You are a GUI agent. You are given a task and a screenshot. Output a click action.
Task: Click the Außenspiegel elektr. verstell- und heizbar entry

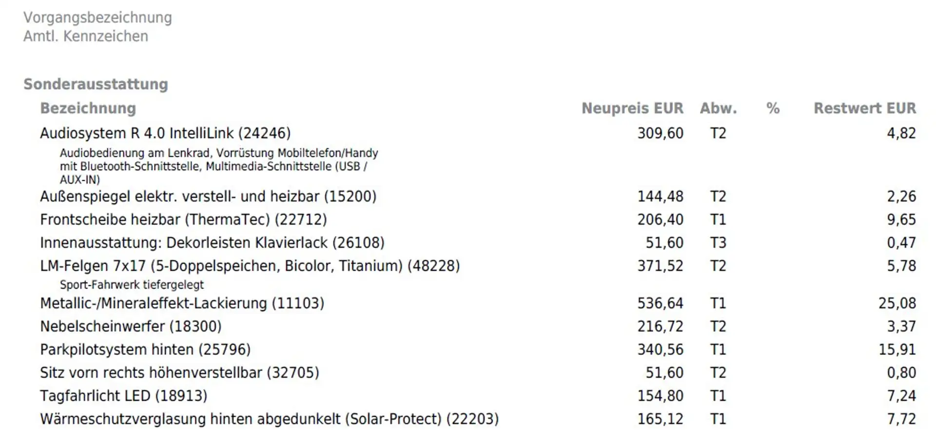point(208,196)
